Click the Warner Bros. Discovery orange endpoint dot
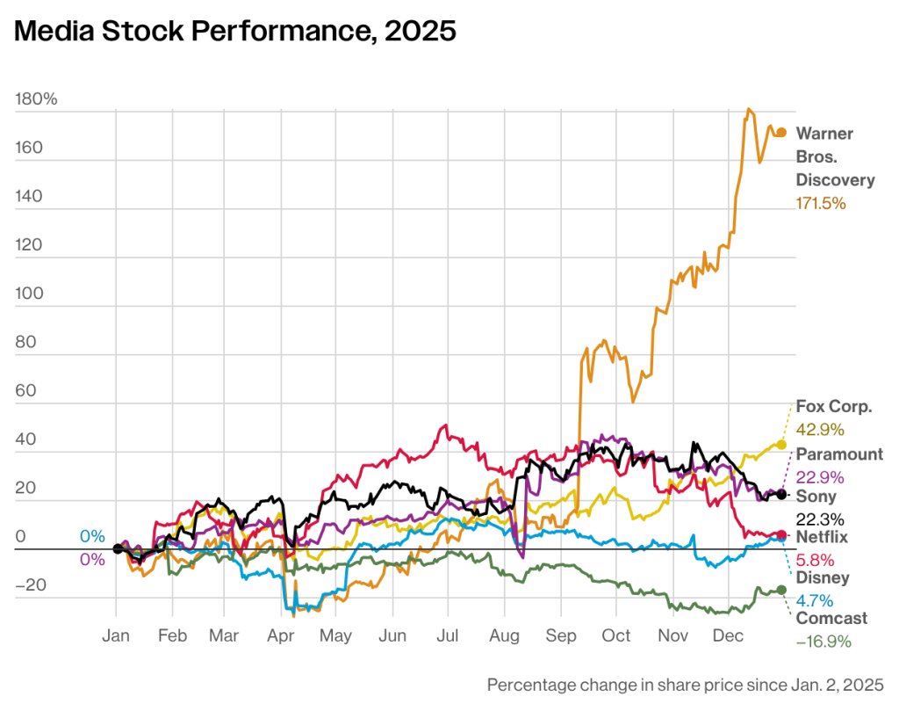 tap(780, 133)
